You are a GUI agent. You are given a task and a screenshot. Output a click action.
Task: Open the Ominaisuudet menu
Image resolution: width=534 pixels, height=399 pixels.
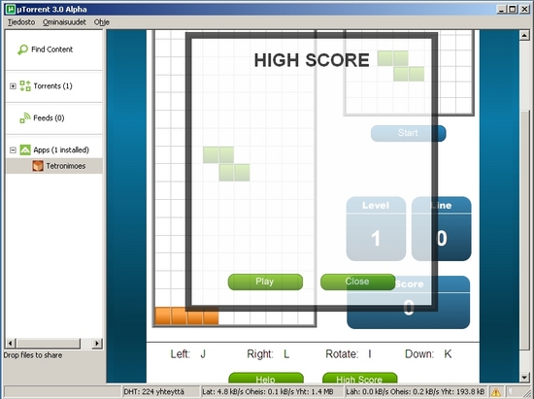(64, 22)
